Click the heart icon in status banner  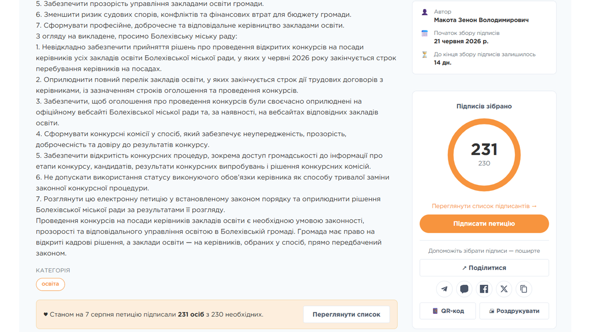pyautogui.click(x=46, y=314)
